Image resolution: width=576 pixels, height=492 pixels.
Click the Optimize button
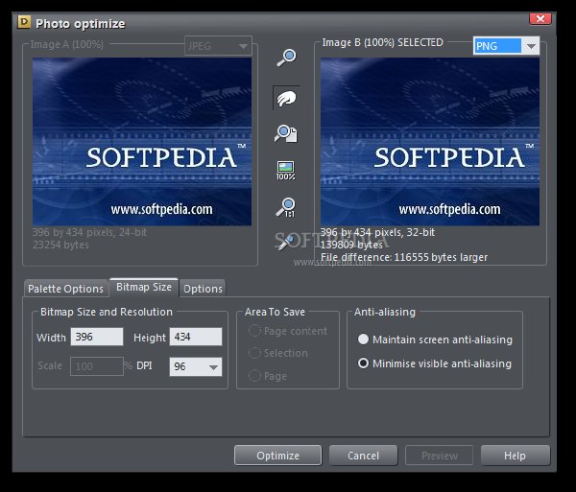(x=277, y=456)
